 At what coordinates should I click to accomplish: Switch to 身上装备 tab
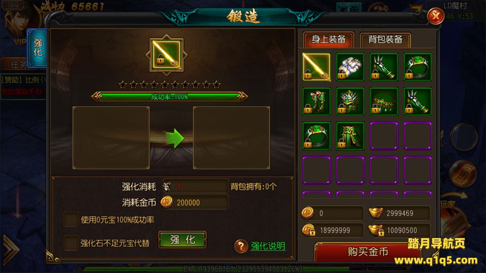coord(329,39)
